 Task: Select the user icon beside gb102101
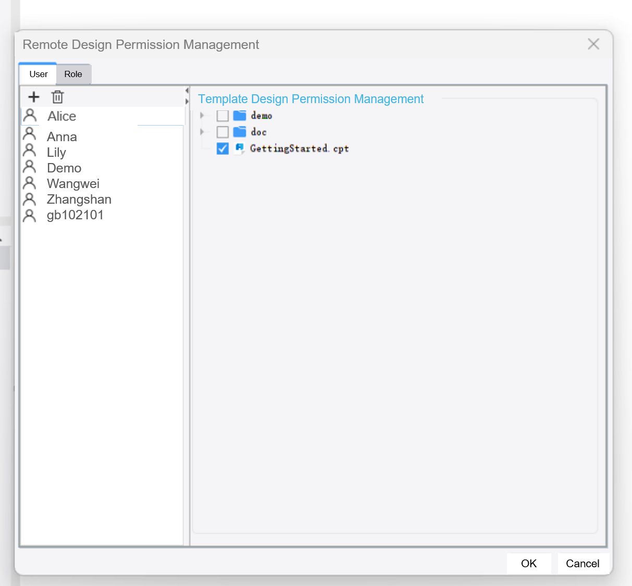point(30,216)
